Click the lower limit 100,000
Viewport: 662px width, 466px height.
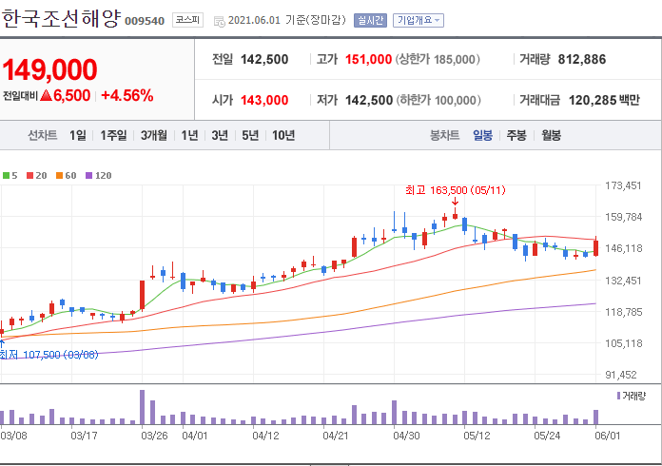455,101
